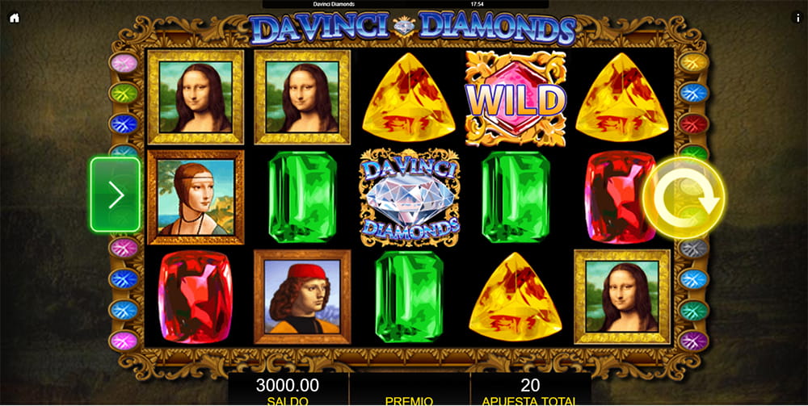Screen dimensions: 808x406
Task: Click the Da Vinci Diamonds title banner
Action: click(412, 28)
